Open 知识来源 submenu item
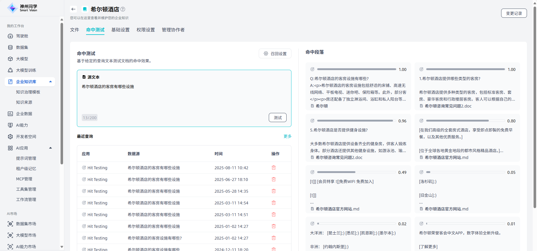Viewport: 537px width, 251px height. (x=24, y=102)
